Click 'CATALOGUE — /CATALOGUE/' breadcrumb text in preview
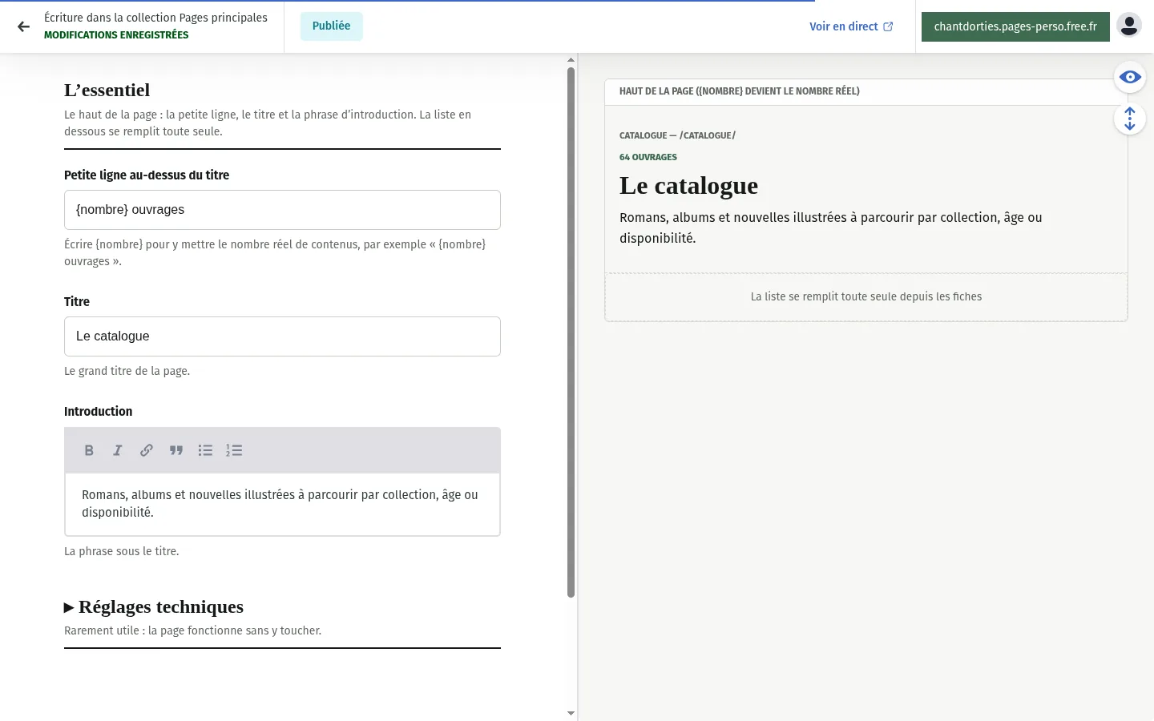1154x721 pixels. coord(677,135)
